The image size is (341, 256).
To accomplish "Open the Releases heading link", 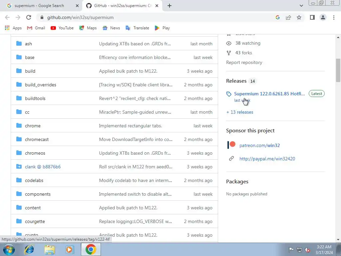I will [x=236, y=81].
